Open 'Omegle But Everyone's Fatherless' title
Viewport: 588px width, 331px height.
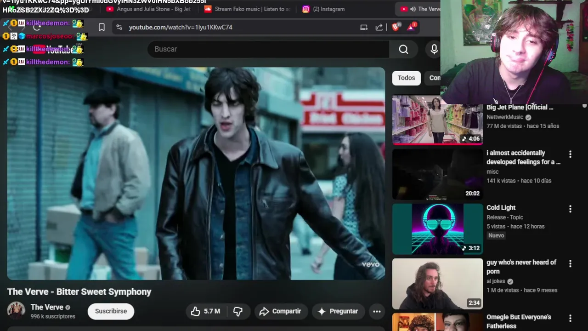519,321
